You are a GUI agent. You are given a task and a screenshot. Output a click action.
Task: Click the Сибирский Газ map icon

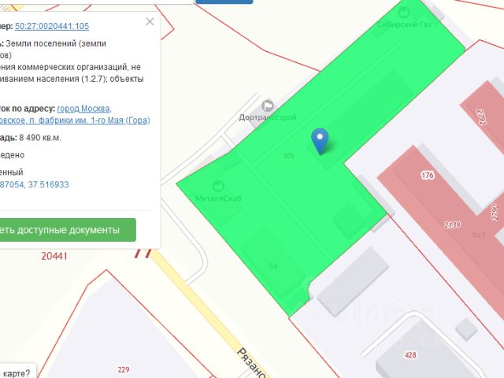404,13
